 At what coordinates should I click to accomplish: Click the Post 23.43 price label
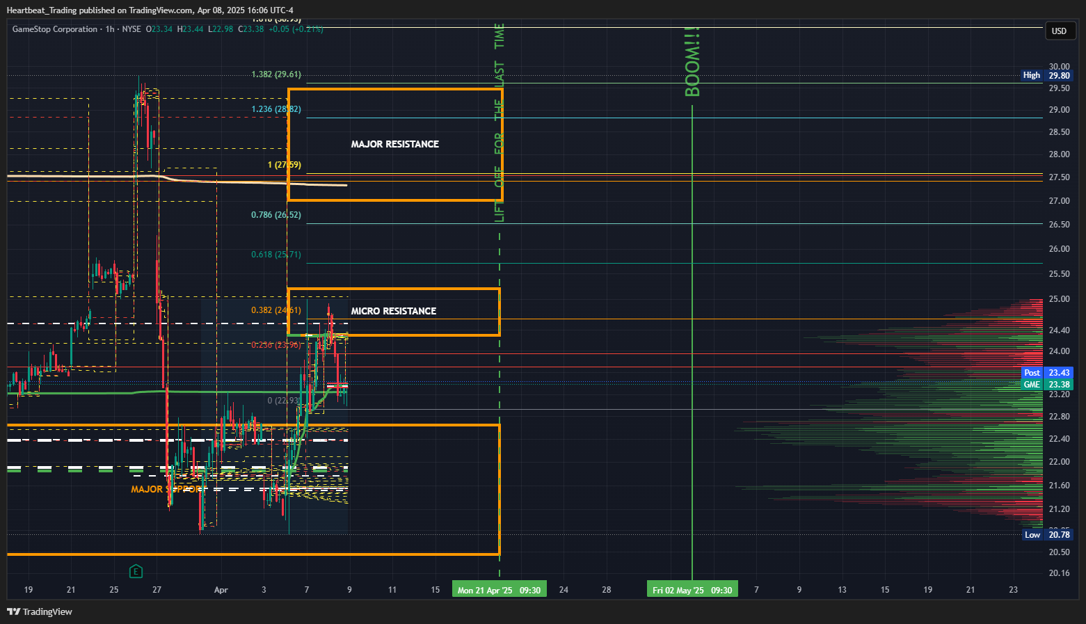1048,373
